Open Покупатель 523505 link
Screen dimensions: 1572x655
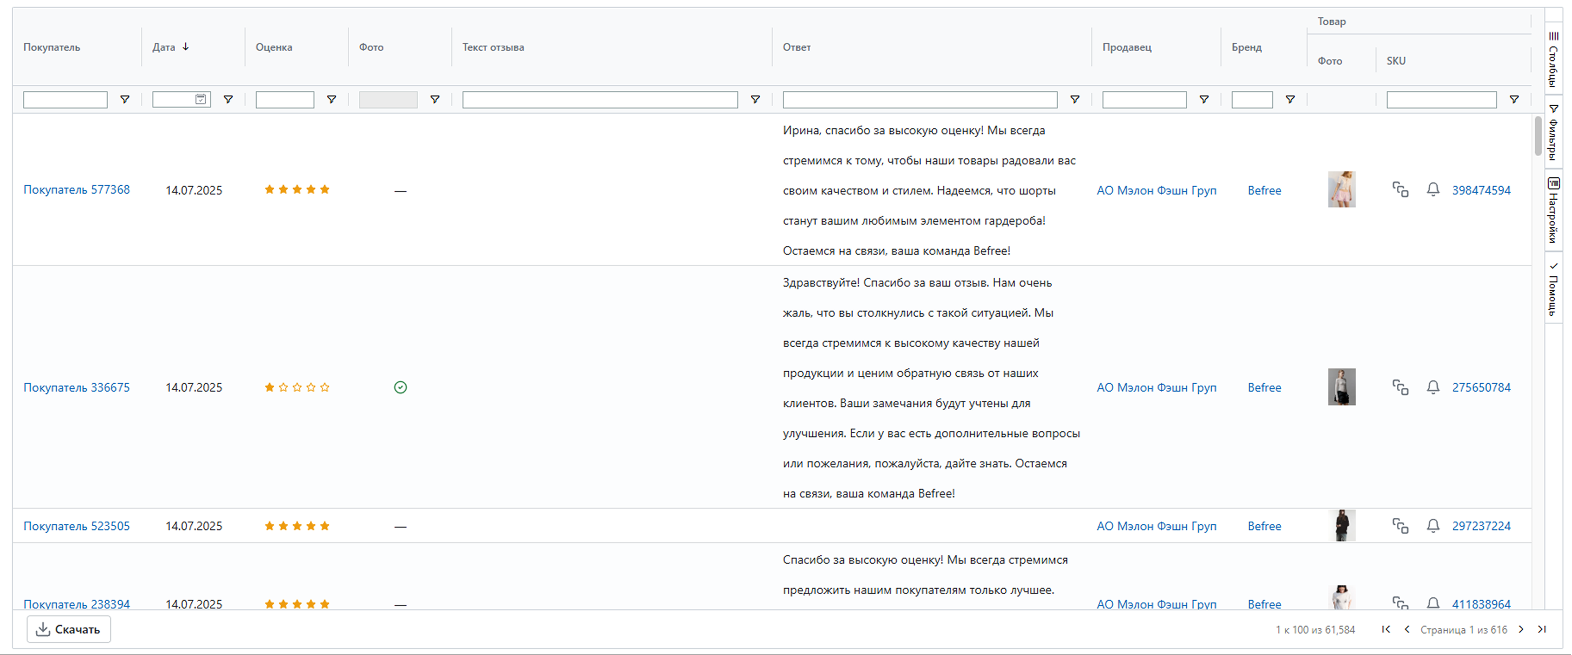pos(76,526)
